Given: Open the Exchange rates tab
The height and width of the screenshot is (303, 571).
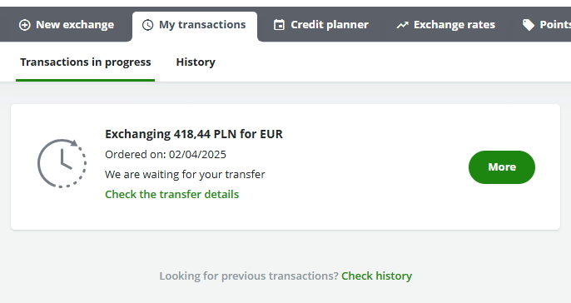Looking at the screenshot, I should pos(446,25).
